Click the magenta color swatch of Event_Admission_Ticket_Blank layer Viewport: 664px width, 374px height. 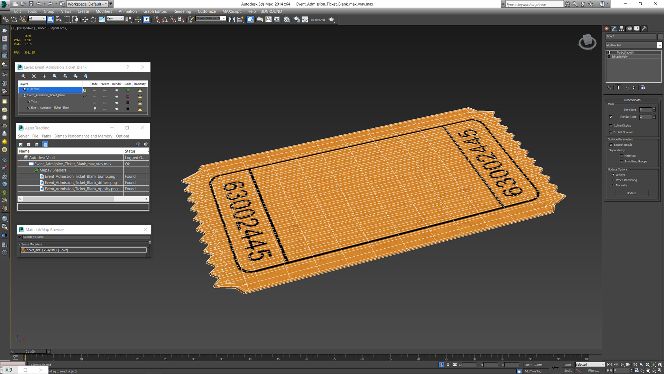click(128, 96)
